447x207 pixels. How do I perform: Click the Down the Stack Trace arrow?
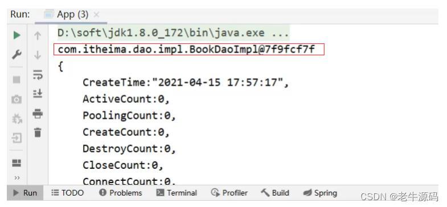click(x=38, y=55)
